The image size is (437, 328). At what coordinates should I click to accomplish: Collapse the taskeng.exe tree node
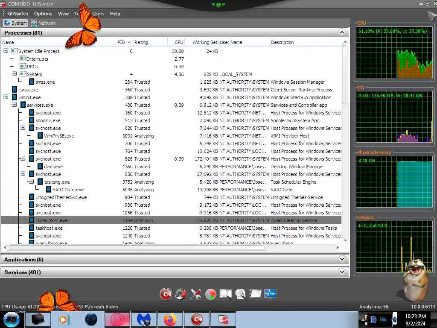coord(32,182)
